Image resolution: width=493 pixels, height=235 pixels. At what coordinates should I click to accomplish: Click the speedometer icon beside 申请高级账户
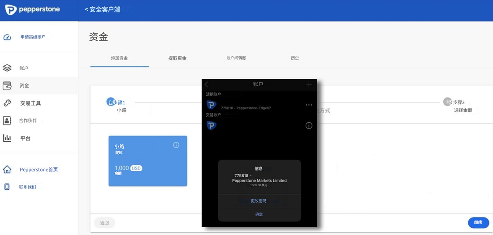pos(7,37)
